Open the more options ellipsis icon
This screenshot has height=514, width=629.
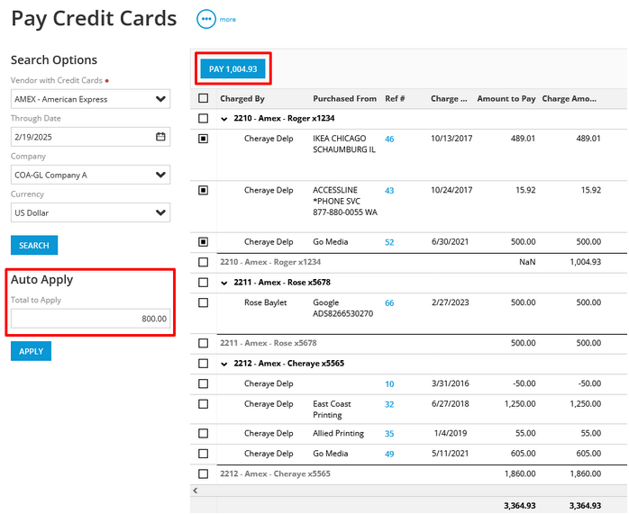[x=206, y=19]
